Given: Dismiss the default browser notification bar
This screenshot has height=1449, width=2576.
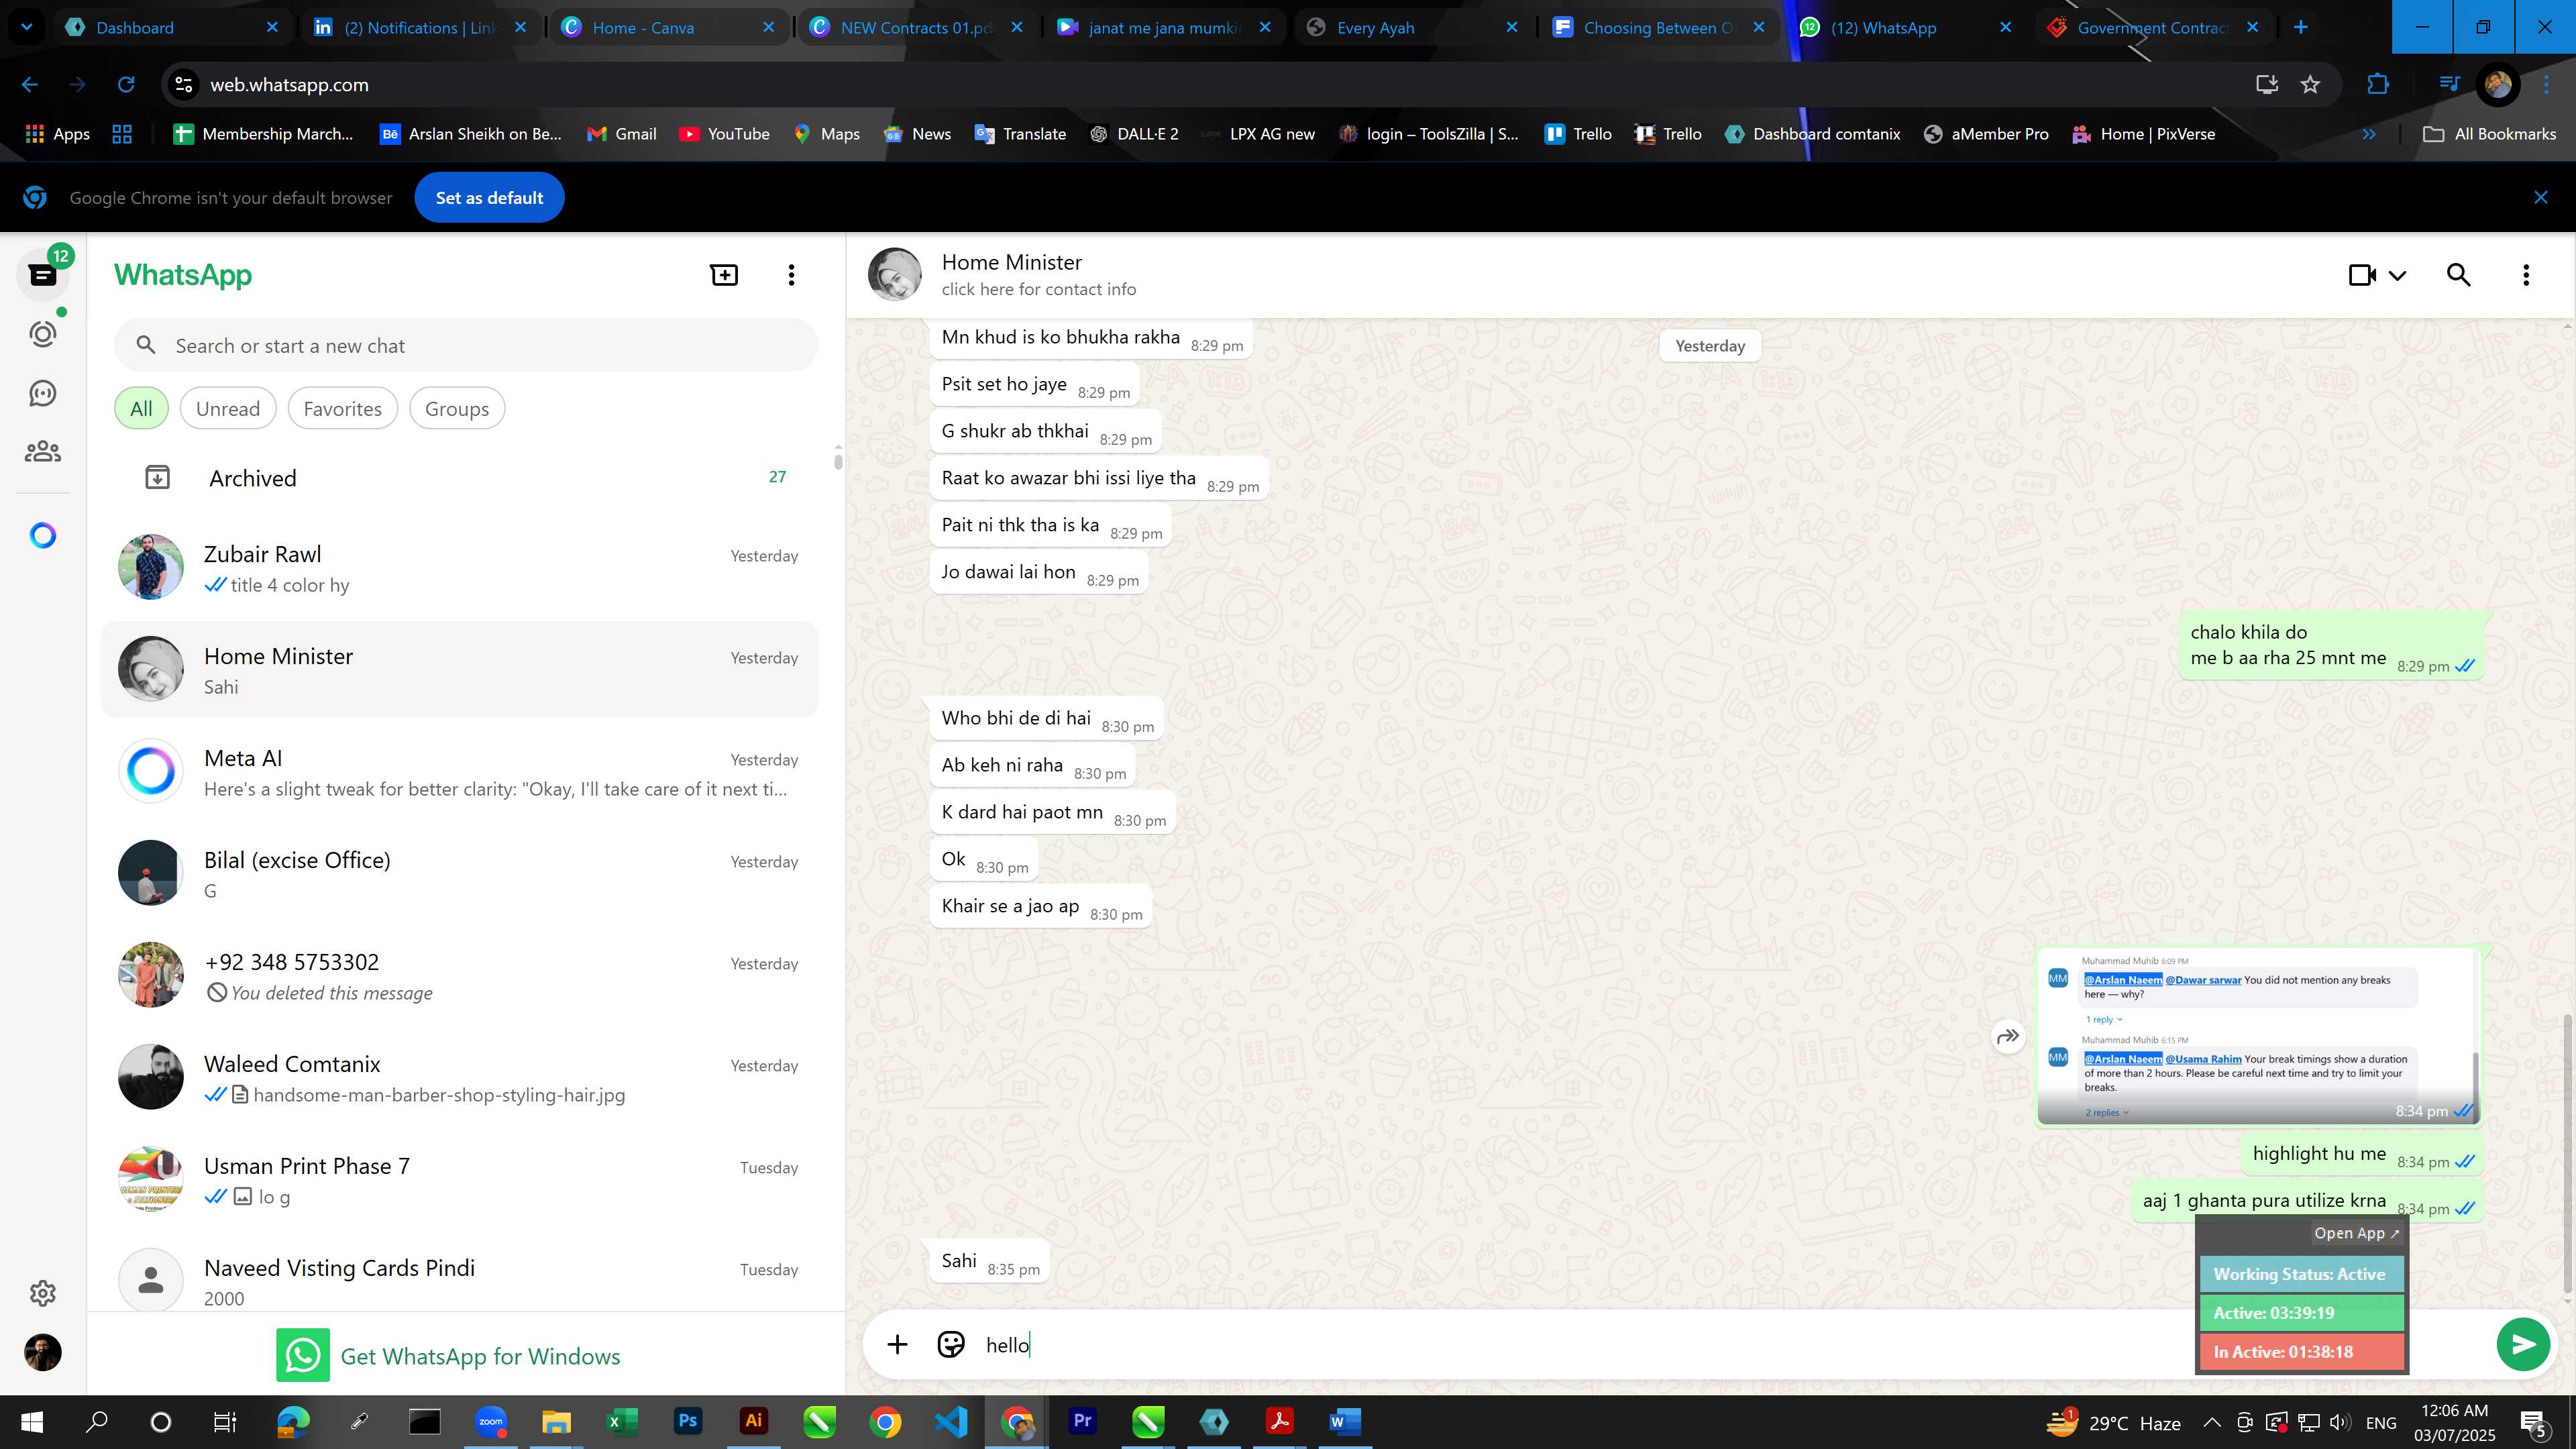Looking at the screenshot, I should (2540, 198).
